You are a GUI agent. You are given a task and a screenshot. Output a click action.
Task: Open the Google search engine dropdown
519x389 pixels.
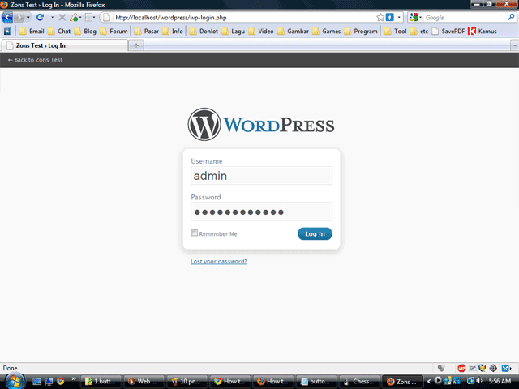click(x=414, y=17)
